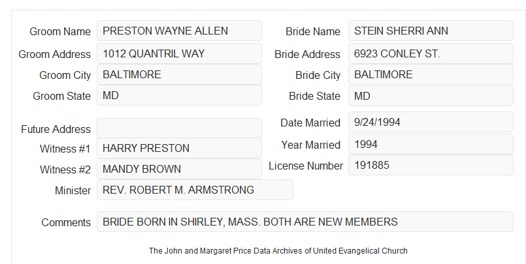Viewport: 526px width, 264px height.
Task: Click the Bride Name label
Action: pyautogui.click(x=313, y=31)
